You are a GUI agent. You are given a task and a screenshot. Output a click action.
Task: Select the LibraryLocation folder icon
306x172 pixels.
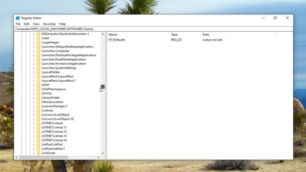(38, 102)
